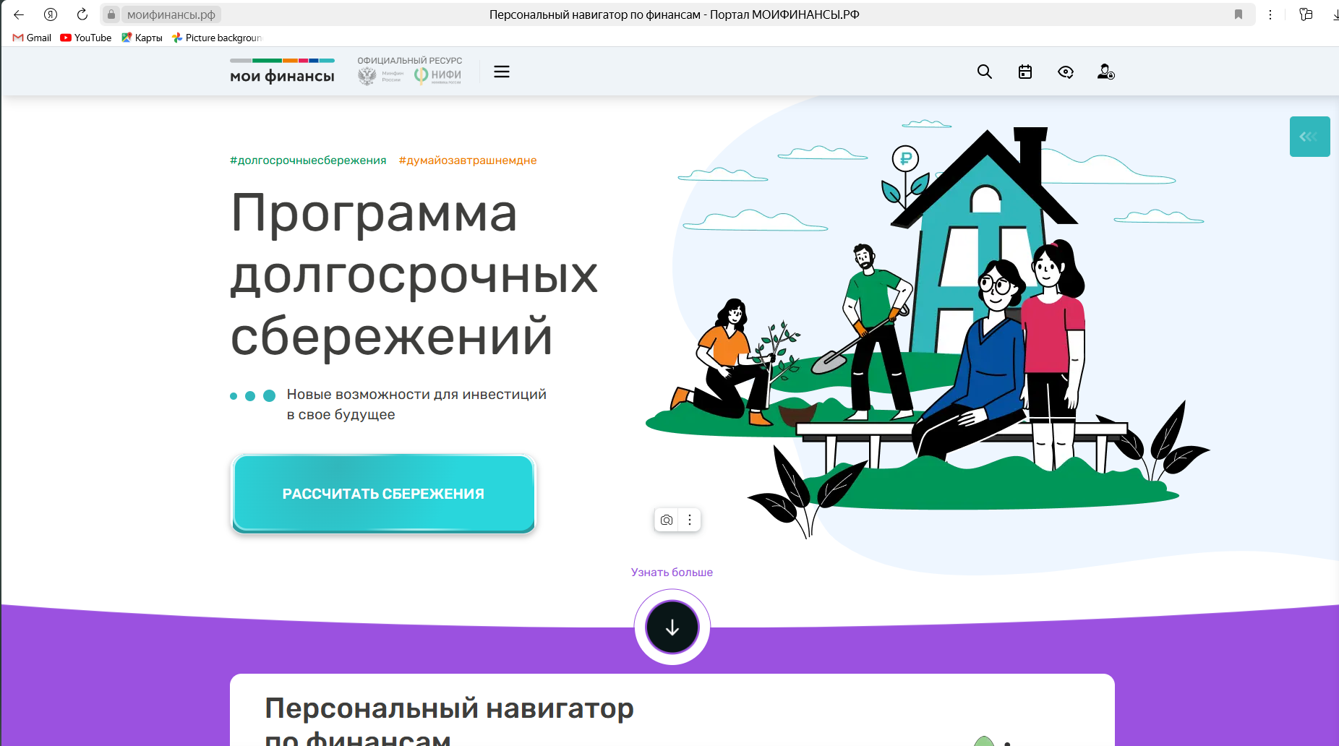Open the calendar events icon
This screenshot has height=746, width=1339.
[1024, 72]
